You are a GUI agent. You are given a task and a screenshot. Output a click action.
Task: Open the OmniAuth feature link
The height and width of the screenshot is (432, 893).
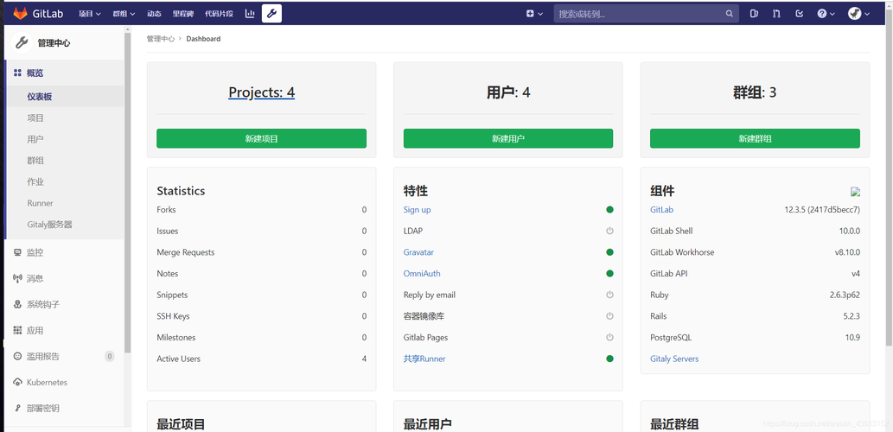[422, 274]
